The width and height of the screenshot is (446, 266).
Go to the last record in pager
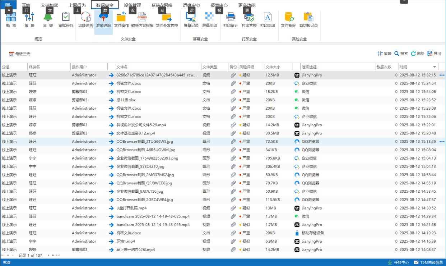click(58, 255)
